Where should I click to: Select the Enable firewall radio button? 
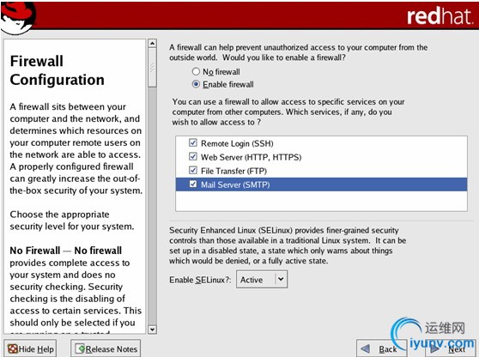pyautogui.click(x=196, y=84)
